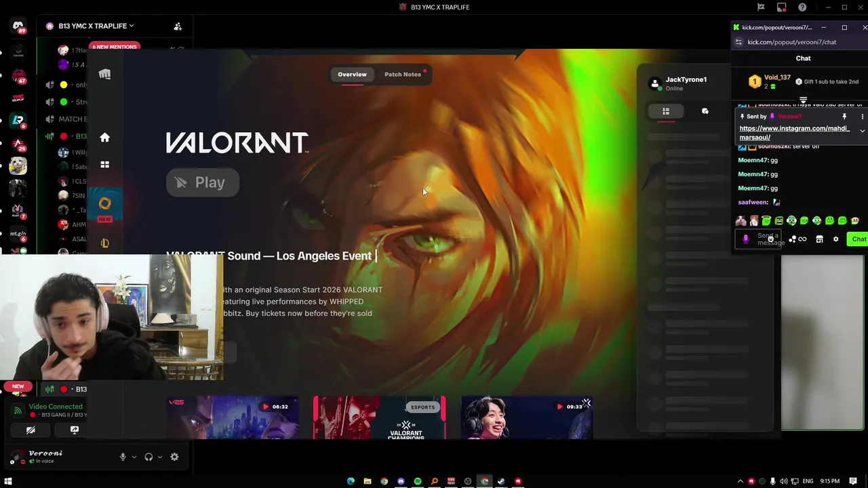
Task: Open Discord server icon with badge 25
Action: click(x=18, y=144)
